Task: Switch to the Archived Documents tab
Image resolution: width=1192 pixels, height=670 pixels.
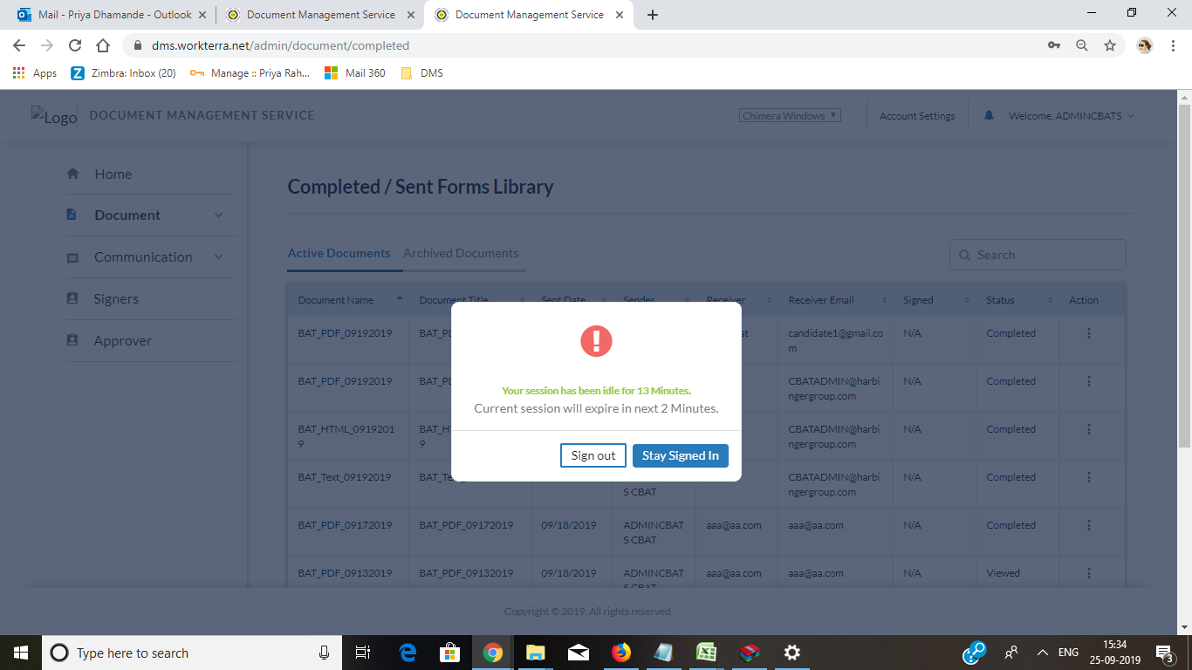Action: click(461, 253)
